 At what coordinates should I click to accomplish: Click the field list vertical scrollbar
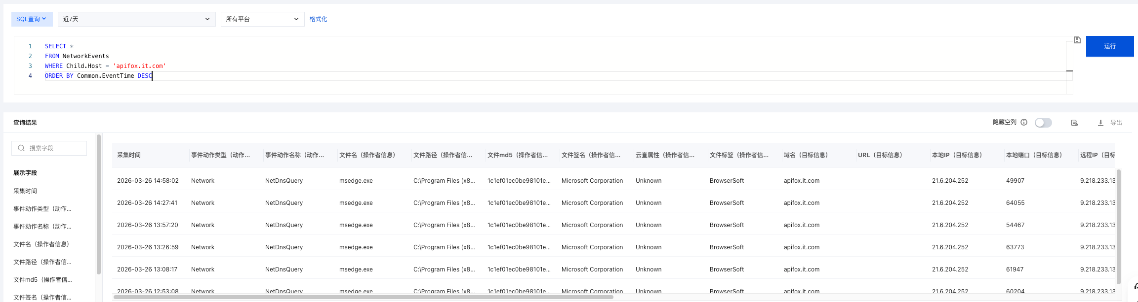(99, 204)
